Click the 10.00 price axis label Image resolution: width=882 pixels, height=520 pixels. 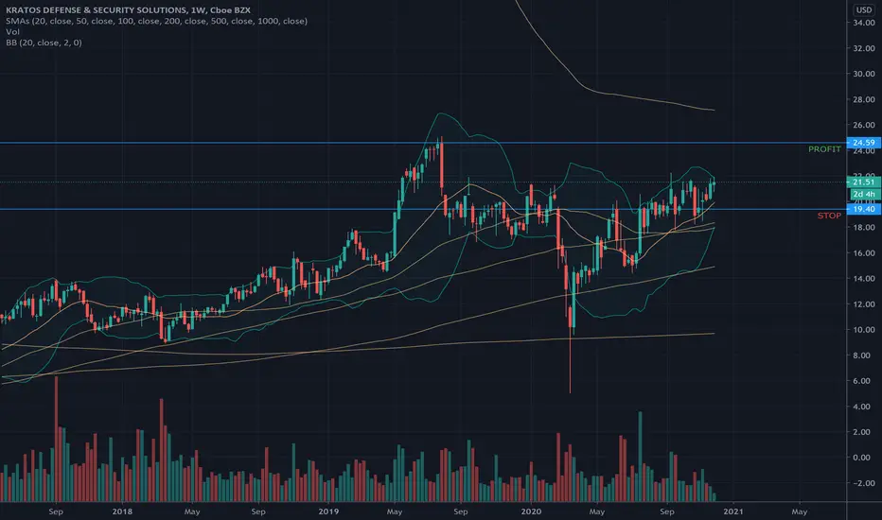[864, 329]
